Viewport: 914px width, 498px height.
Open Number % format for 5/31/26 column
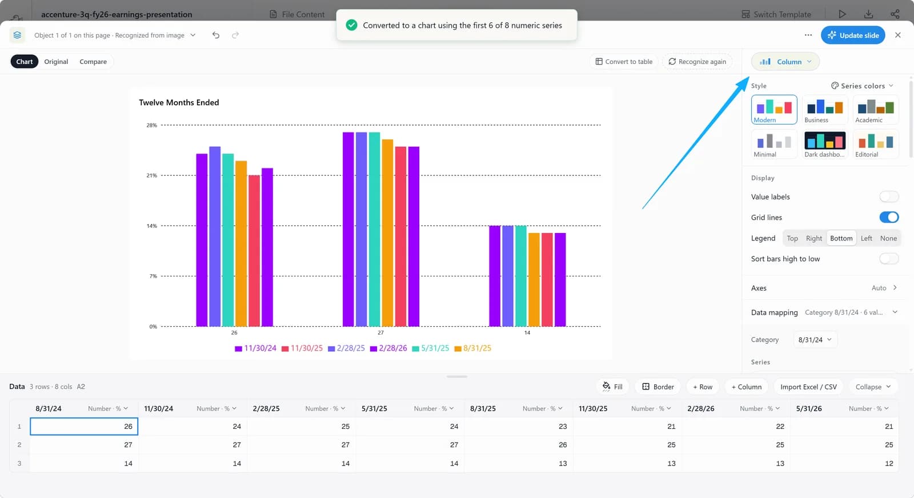point(869,408)
